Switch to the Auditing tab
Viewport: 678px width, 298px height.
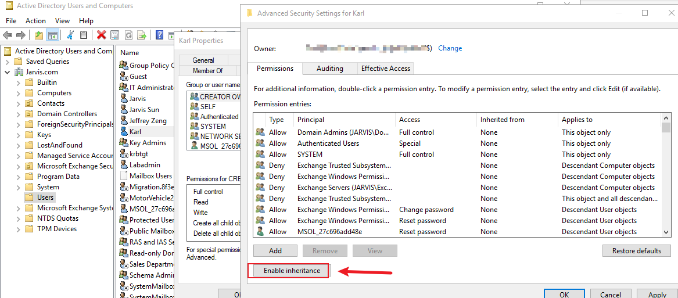(x=329, y=69)
